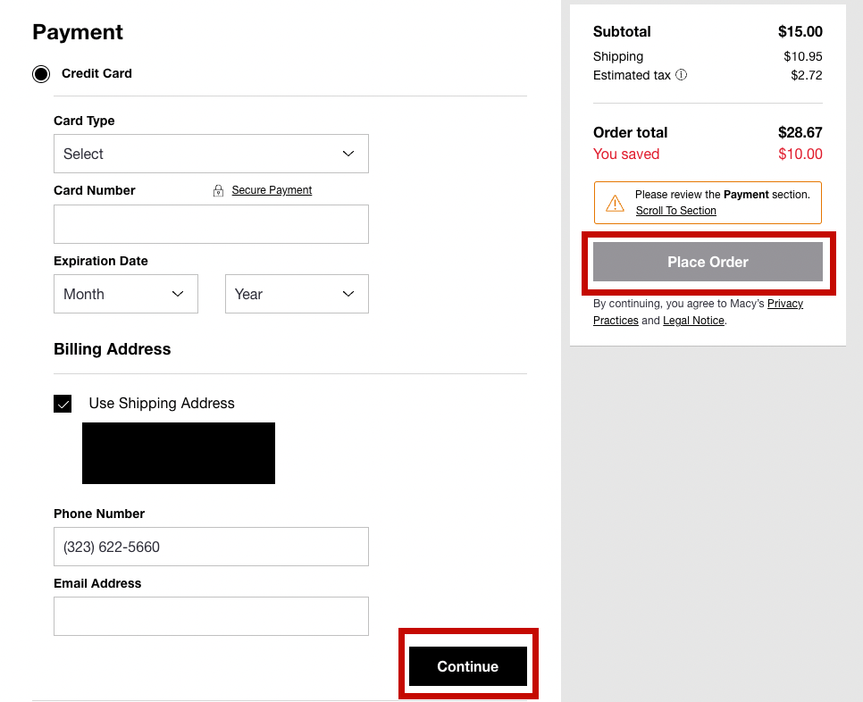The width and height of the screenshot is (863, 702).
Task: Open the expiration Year dropdown
Action: pyautogui.click(x=297, y=294)
